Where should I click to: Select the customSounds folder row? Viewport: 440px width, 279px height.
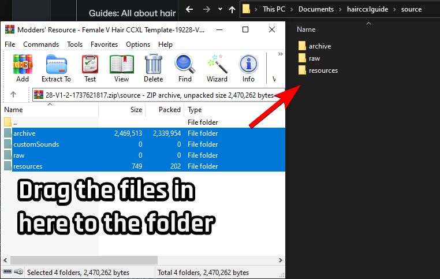[x=36, y=144]
